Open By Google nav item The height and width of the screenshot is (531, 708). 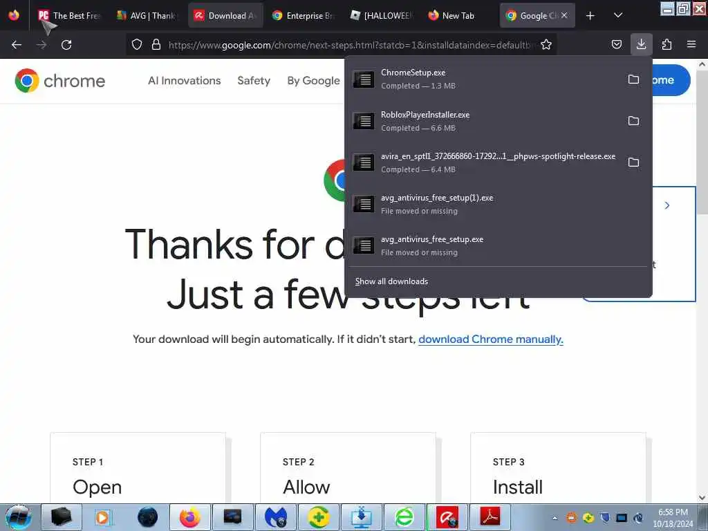(313, 81)
